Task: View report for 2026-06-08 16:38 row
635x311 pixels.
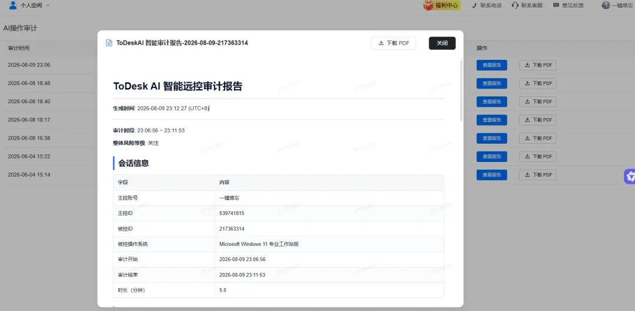Action: click(492, 138)
